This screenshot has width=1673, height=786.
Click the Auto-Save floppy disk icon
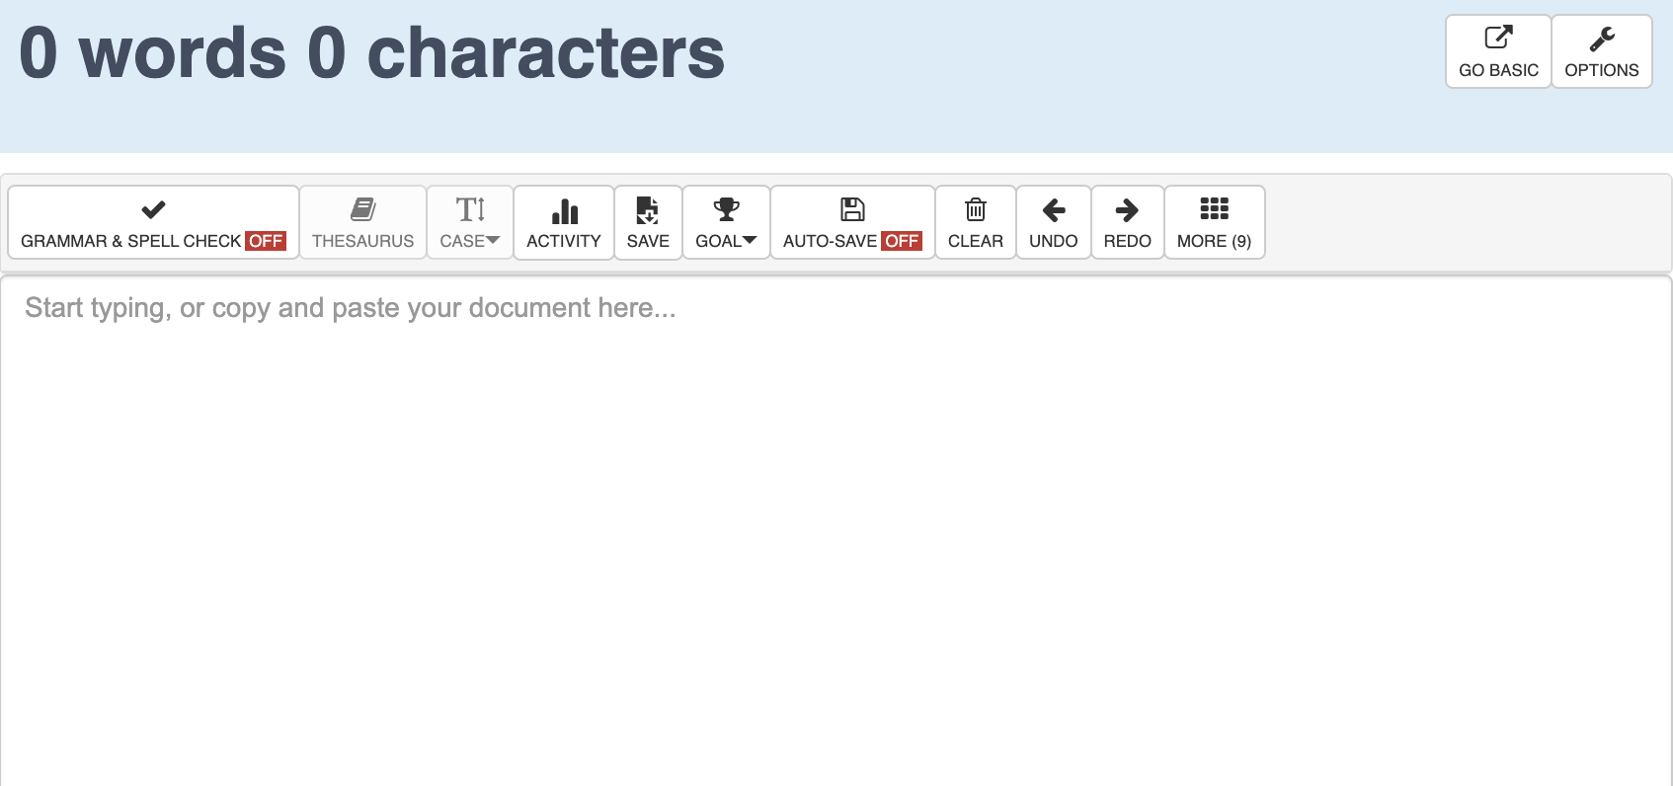(x=852, y=209)
